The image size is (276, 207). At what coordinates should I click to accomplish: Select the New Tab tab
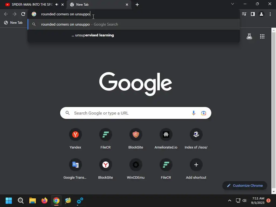tap(99, 5)
